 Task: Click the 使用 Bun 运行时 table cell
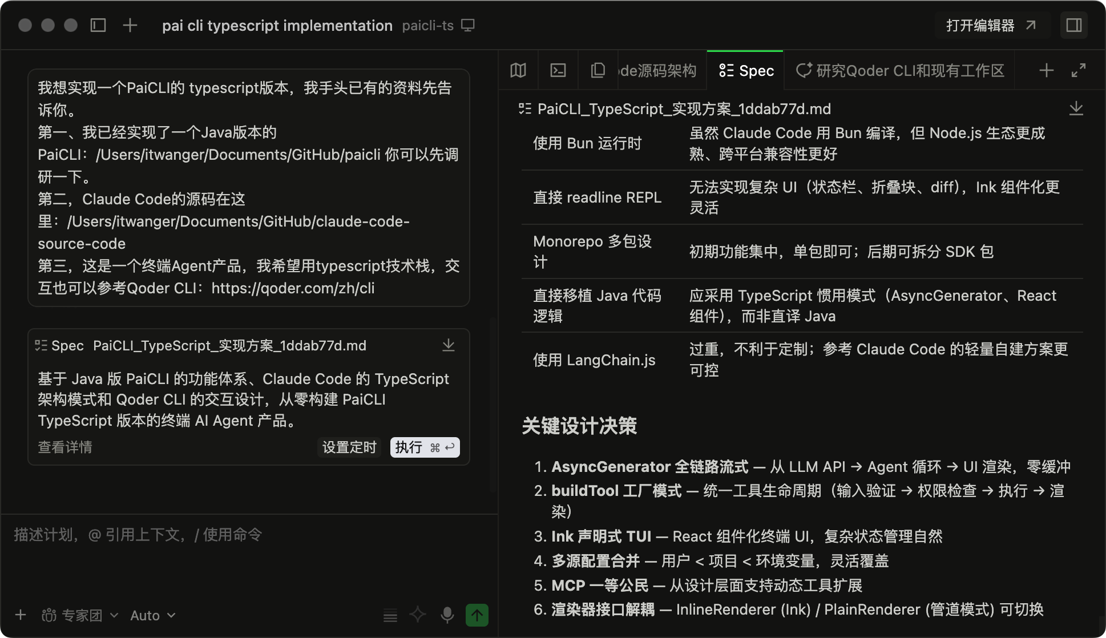pyautogui.click(x=587, y=143)
